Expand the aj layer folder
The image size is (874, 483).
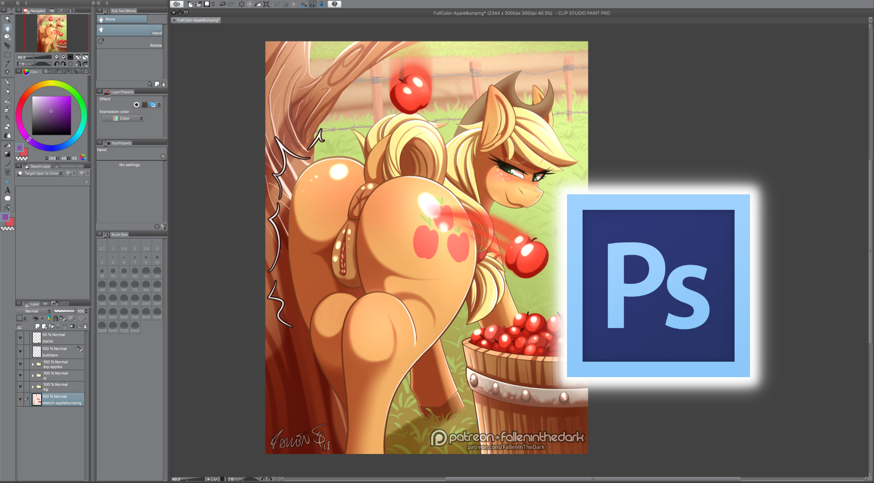pyautogui.click(x=33, y=375)
